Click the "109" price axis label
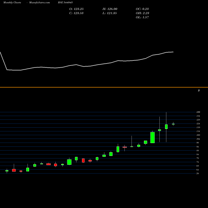The width and height of the screenshot is (208, 208). coord(198,135)
